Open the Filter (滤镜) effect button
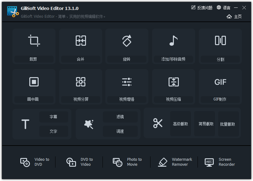 [120, 117]
